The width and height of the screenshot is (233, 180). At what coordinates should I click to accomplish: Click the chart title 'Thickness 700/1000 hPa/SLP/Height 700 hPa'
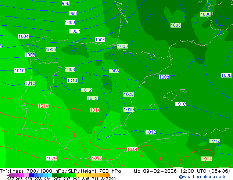(x=60, y=171)
